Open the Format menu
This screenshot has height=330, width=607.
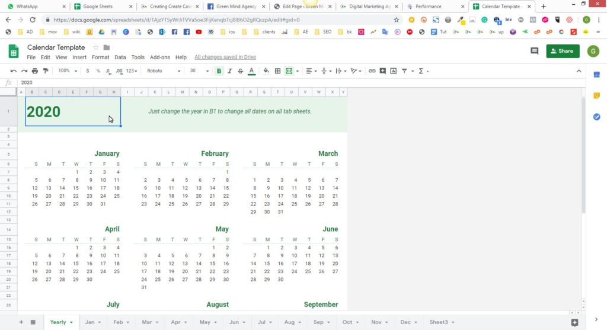(x=100, y=57)
